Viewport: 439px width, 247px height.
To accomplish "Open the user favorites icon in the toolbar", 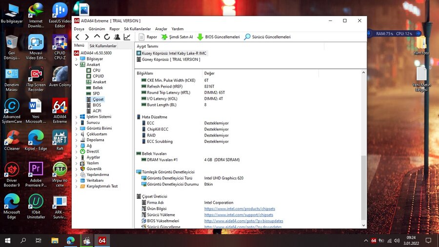I will (117, 37).
